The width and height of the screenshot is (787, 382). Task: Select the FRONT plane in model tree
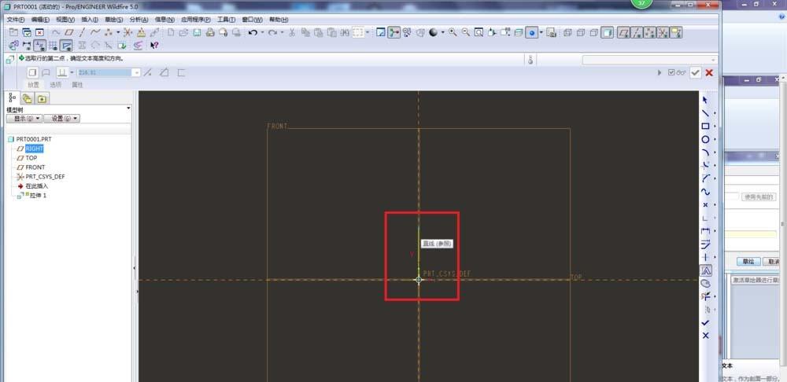pos(35,167)
